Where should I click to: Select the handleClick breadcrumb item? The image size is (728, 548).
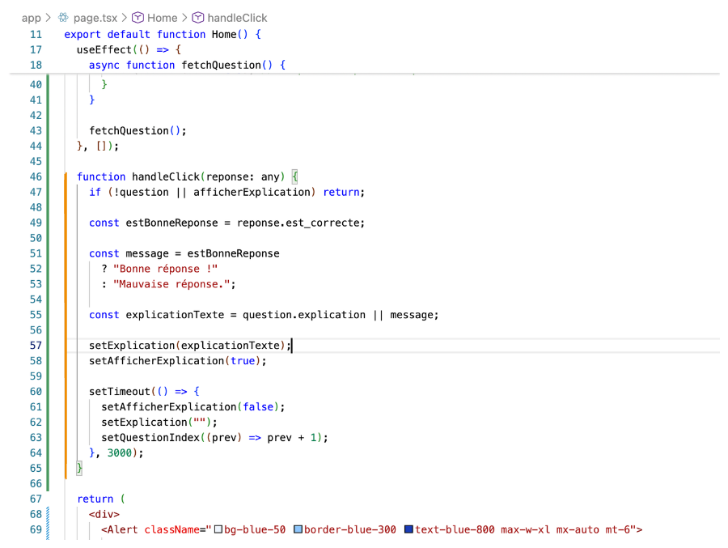(237, 18)
